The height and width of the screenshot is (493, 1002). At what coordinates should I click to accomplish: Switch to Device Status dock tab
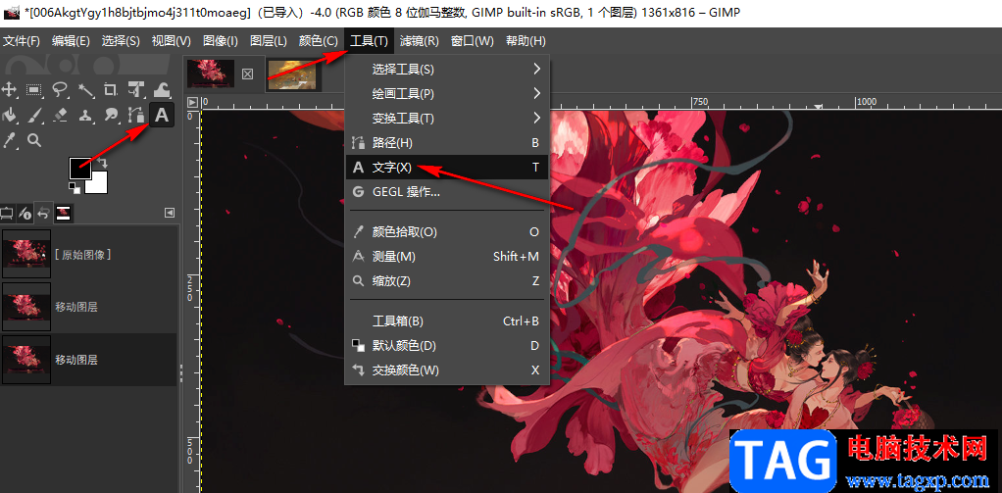(x=25, y=213)
